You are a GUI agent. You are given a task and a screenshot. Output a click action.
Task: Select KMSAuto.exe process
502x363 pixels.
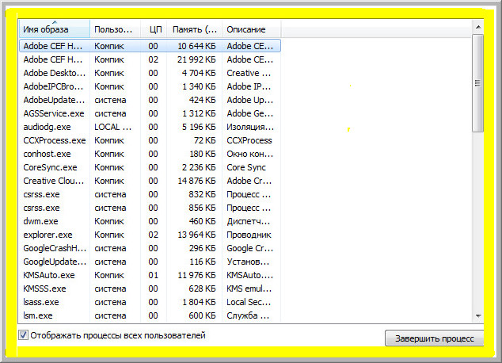150,275
